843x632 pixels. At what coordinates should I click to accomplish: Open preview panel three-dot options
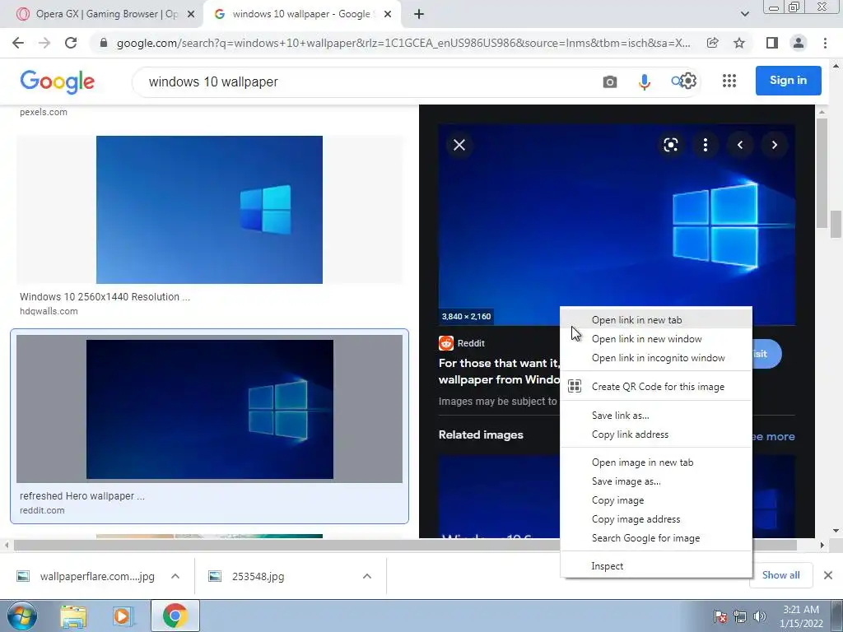[705, 145]
